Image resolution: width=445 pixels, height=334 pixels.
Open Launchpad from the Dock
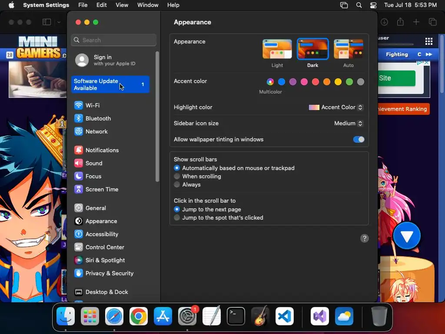coord(90,316)
